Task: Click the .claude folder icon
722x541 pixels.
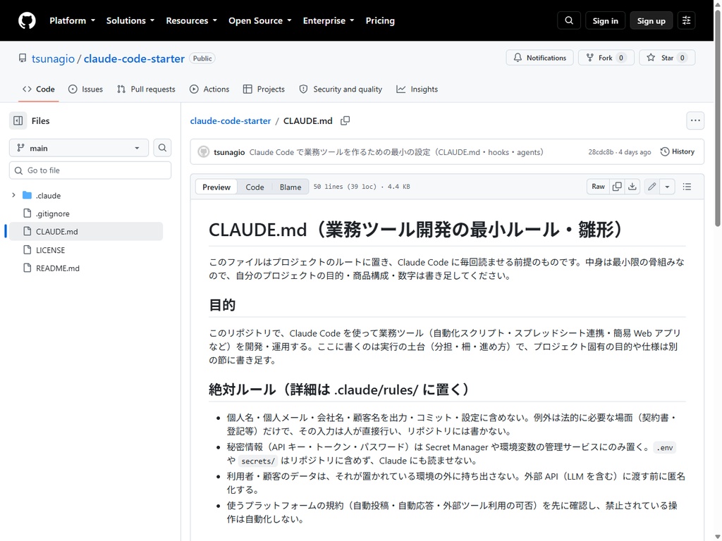Action: coord(27,195)
